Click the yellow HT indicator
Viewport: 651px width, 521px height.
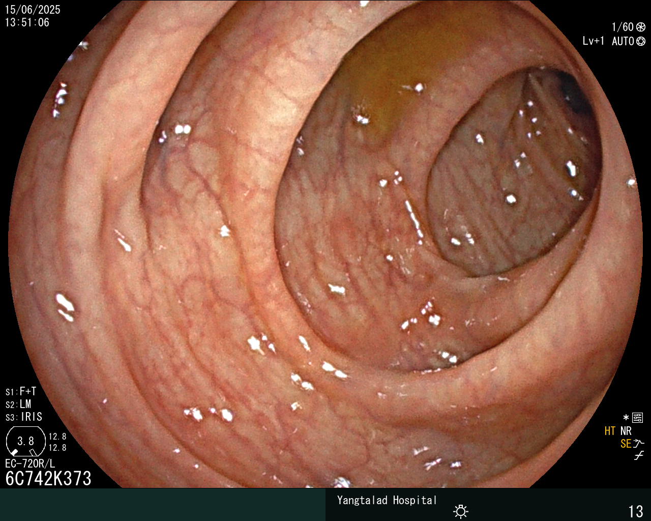pyautogui.click(x=610, y=431)
